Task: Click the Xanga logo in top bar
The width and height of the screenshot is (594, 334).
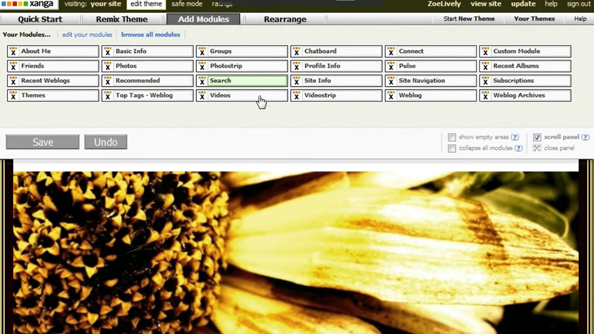Action: coord(28,4)
